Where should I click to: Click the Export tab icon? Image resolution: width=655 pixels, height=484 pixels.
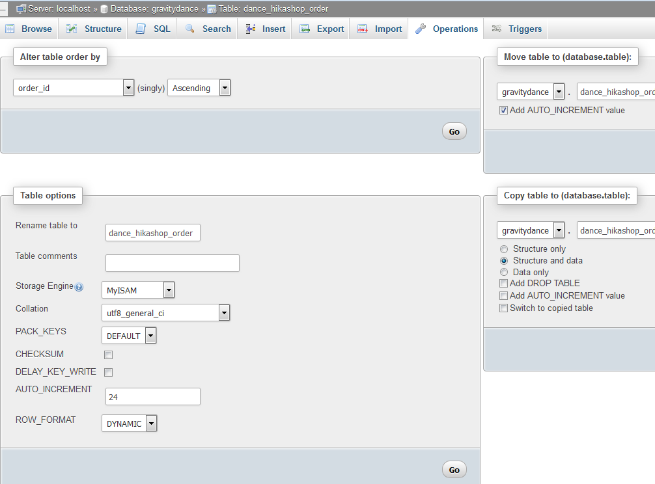click(x=305, y=29)
